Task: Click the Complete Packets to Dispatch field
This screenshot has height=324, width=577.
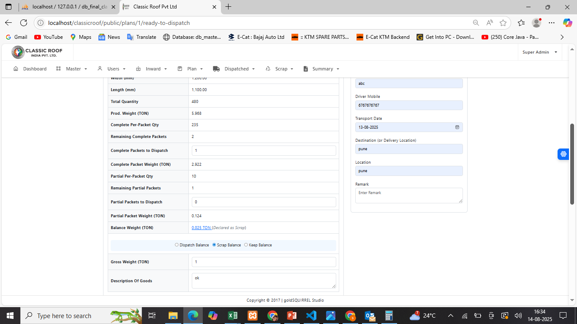Action: pyautogui.click(x=264, y=151)
